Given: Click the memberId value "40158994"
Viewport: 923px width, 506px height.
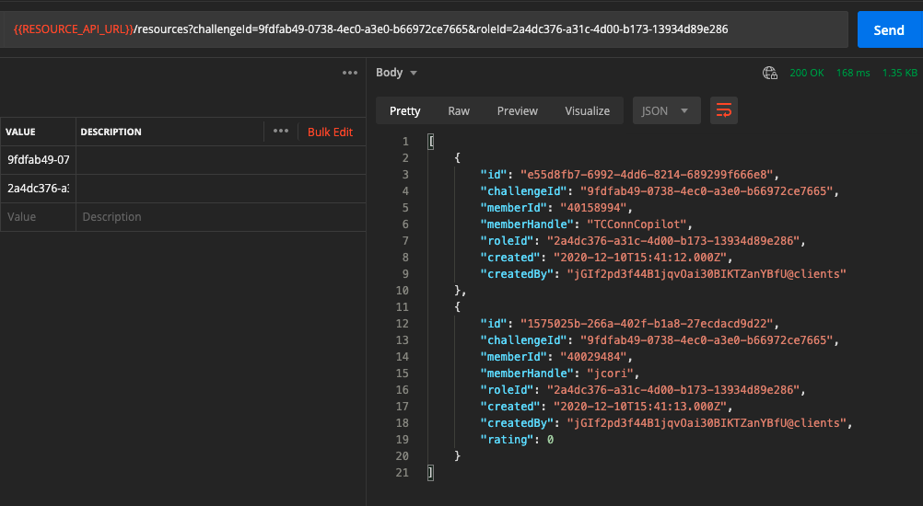Looking at the screenshot, I should point(593,207).
